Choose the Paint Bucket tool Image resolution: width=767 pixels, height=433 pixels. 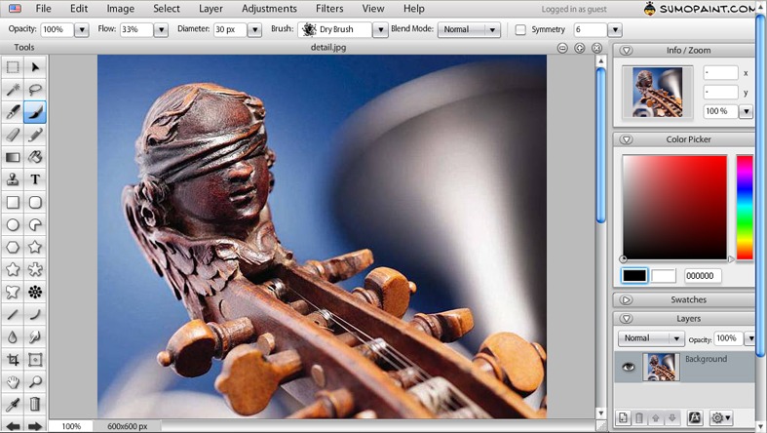click(35, 157)
